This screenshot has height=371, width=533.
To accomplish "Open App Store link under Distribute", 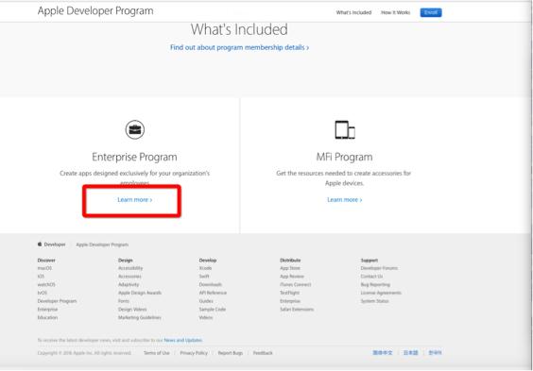I will point(290,268).
